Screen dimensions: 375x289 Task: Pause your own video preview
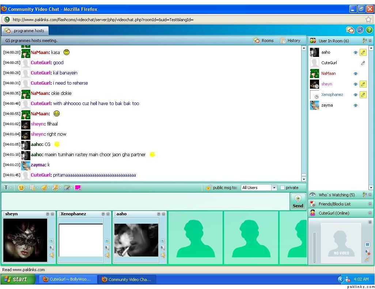[x=368, y=244]
